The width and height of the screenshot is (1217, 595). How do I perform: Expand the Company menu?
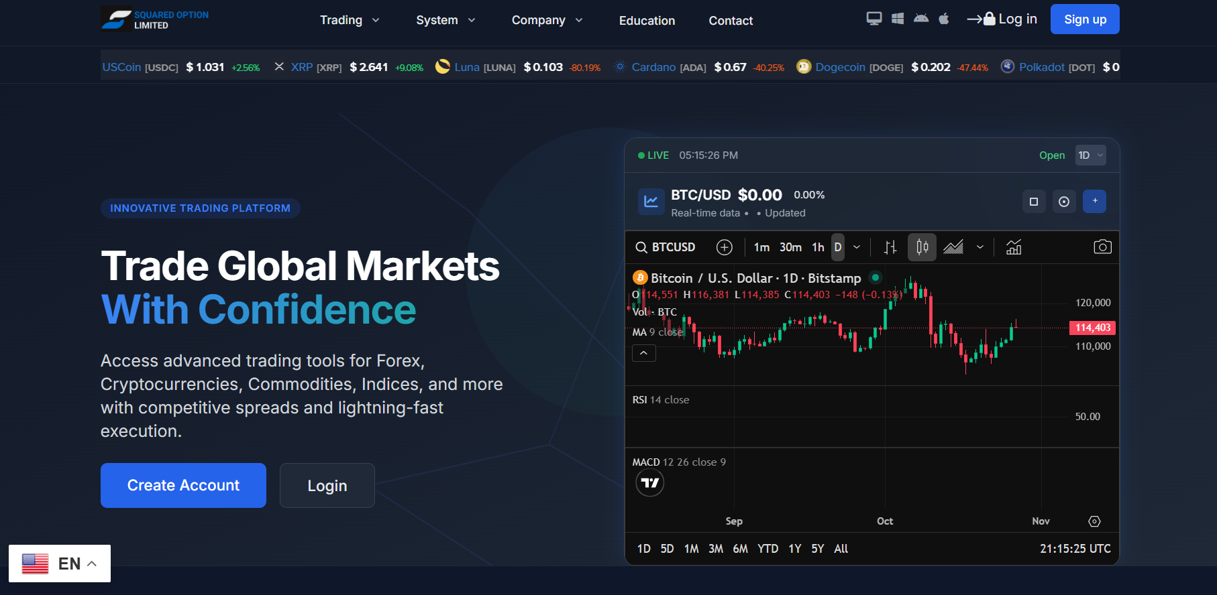click(x=547, y=20)
